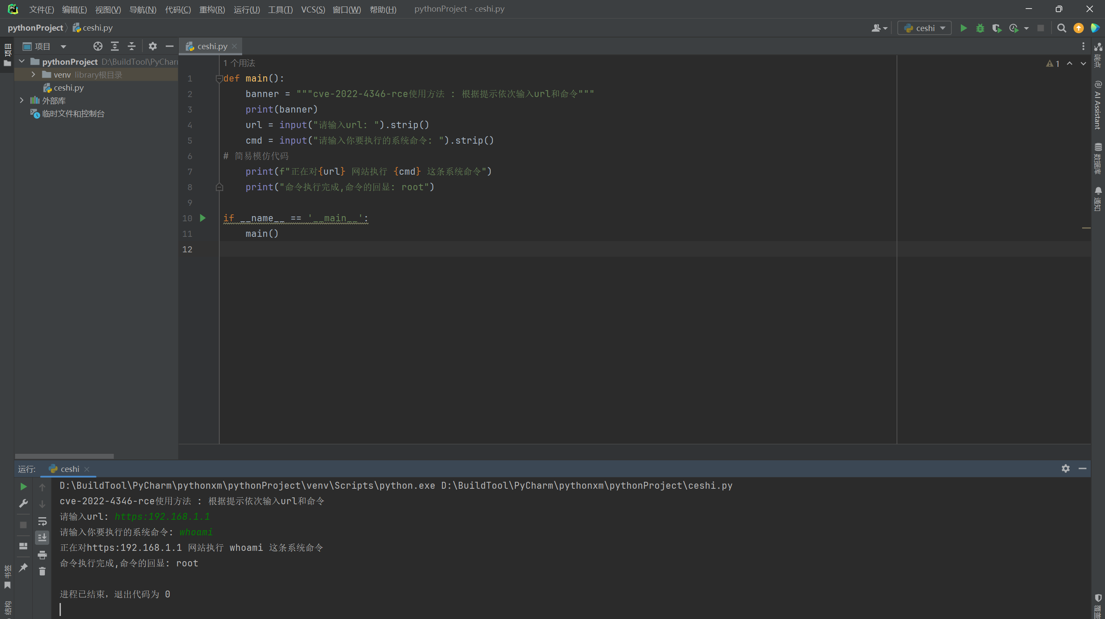Open run panel wrench settings

(23, 503)
